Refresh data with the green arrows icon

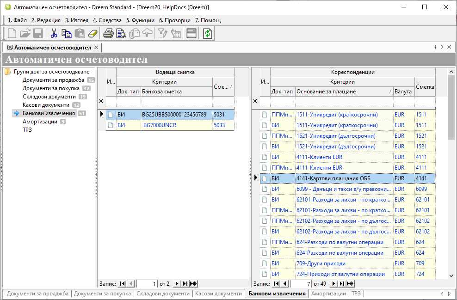tap(208, 33)
